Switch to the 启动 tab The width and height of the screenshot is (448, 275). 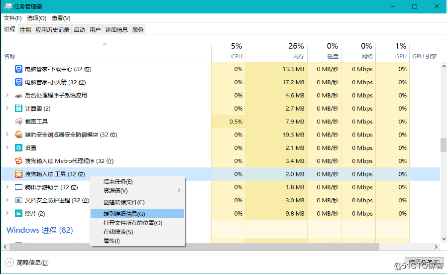79,30
